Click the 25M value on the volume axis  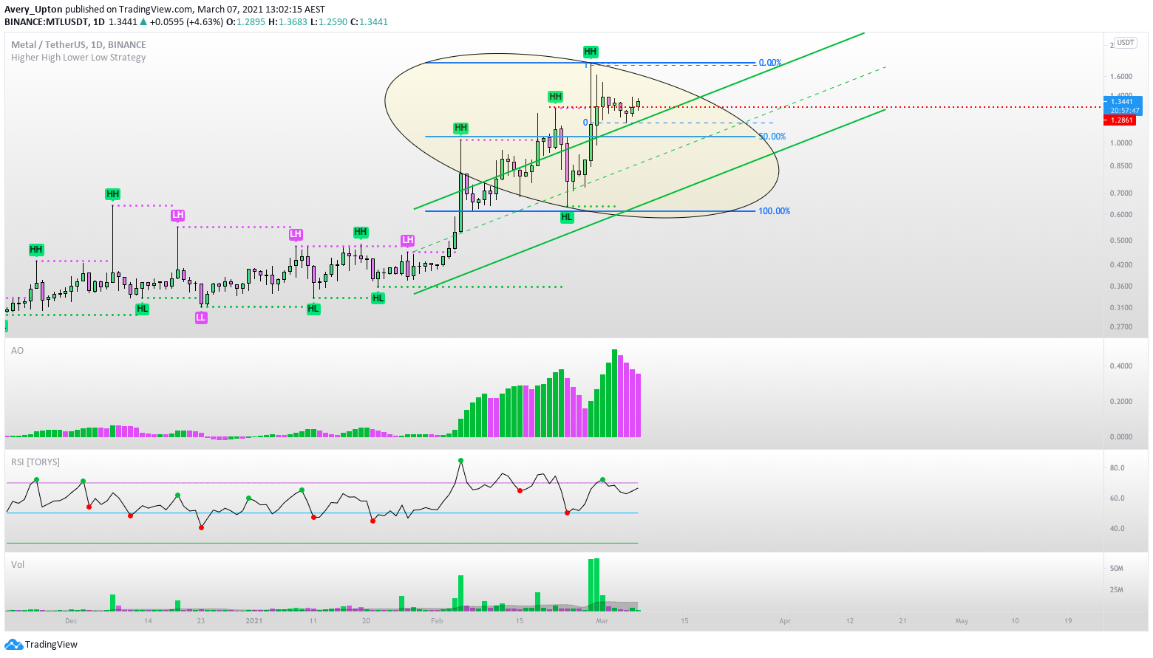point(1117,590)
